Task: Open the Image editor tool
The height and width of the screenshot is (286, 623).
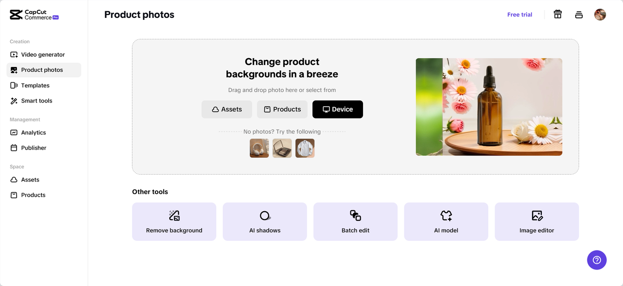Action: [x=536, y=221]
